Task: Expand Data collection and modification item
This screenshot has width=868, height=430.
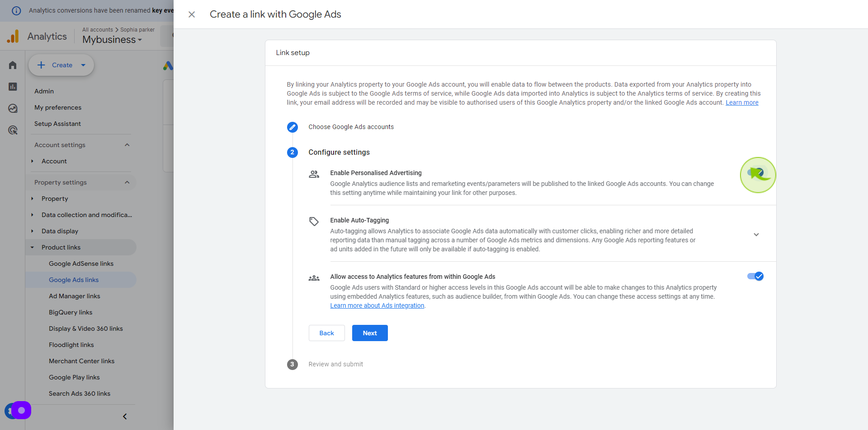Action: tap(32, 215)
